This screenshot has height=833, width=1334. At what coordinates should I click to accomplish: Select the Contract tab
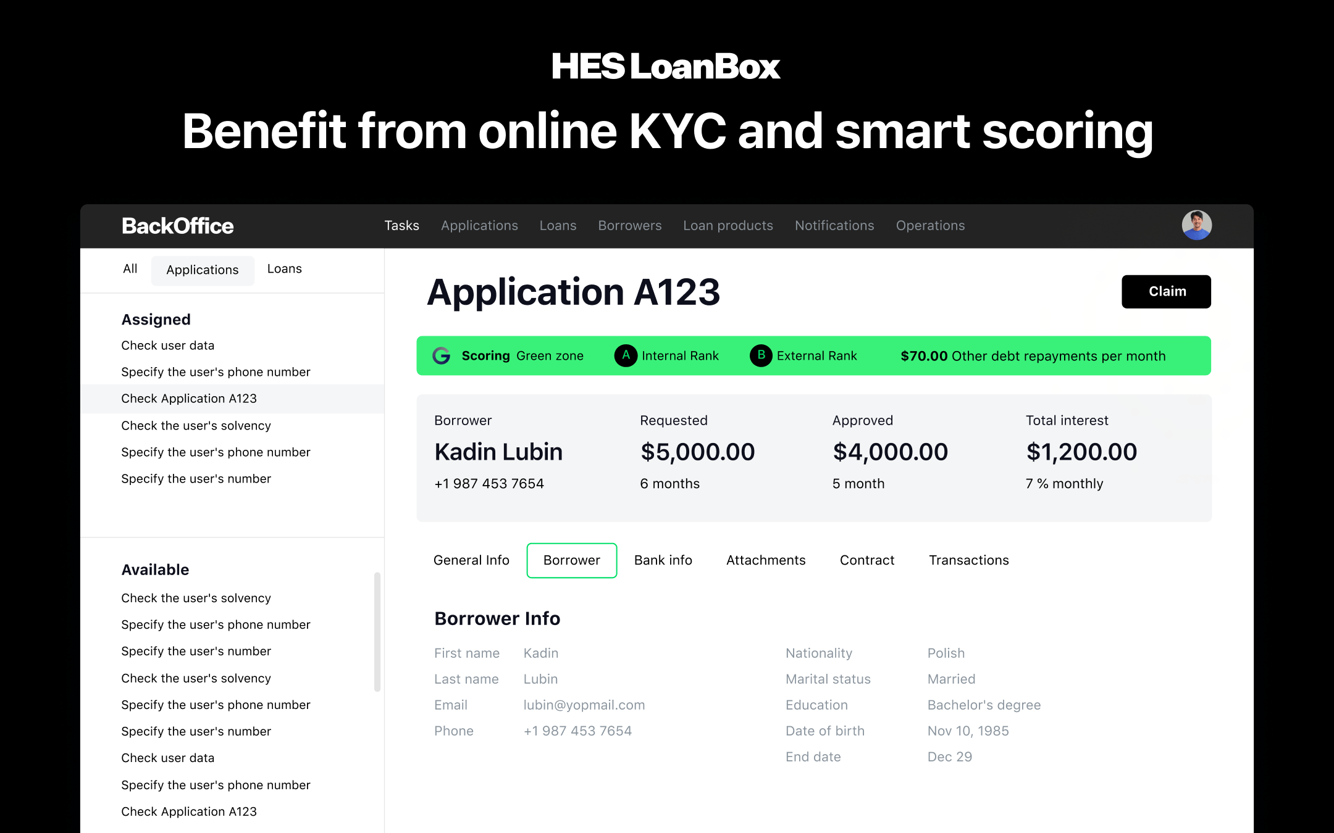tap(866, 560)
